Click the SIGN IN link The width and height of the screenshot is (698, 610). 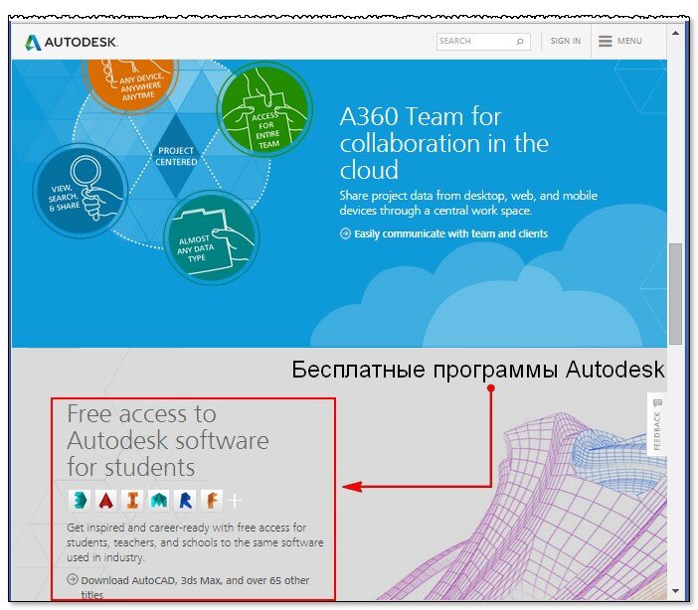(566, 41)
